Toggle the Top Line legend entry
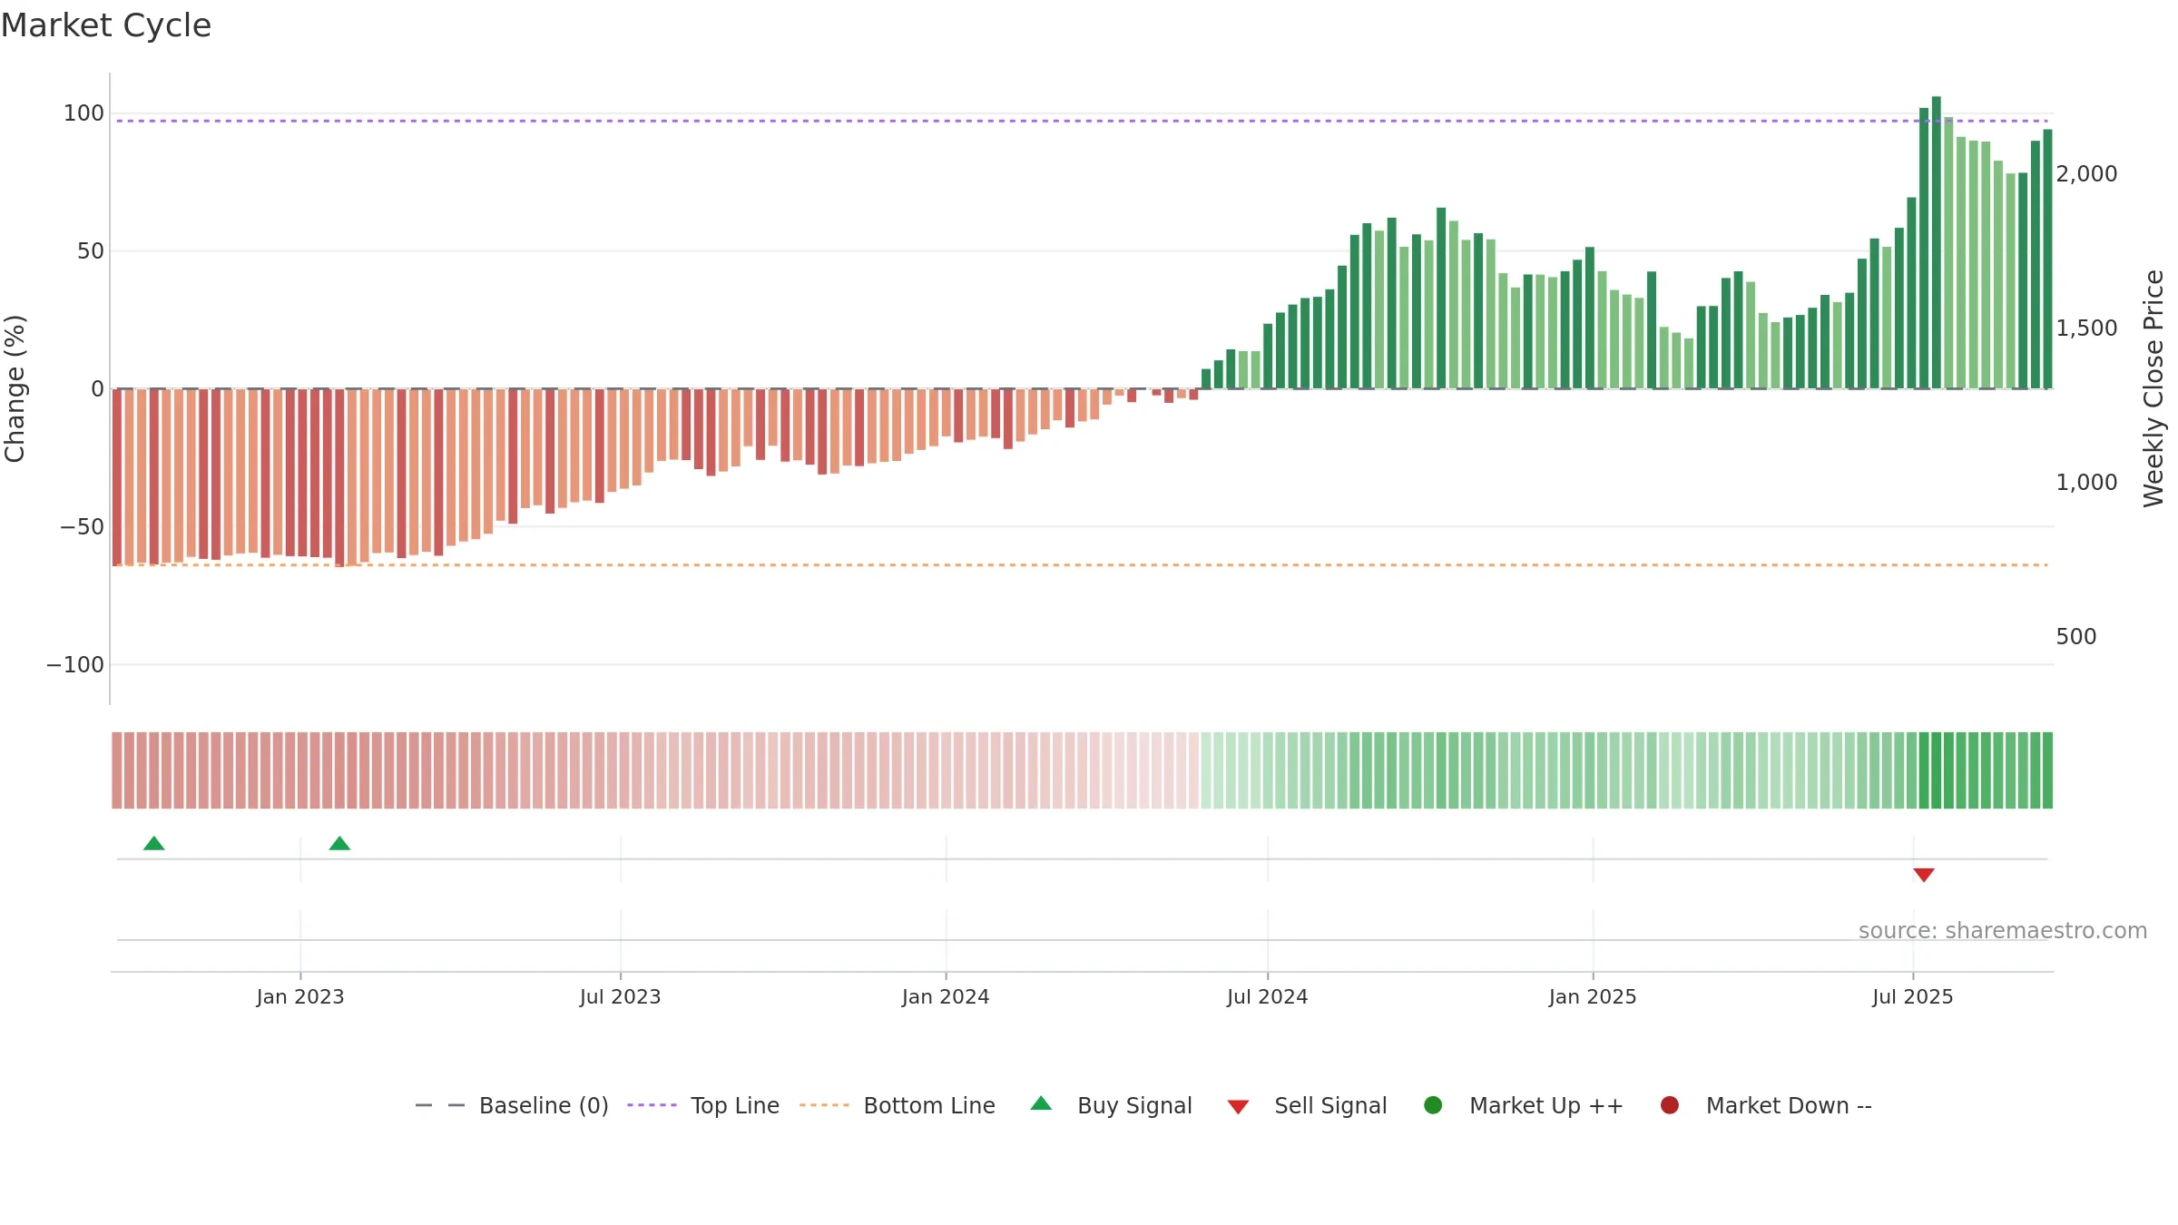 pos(703,1105)
